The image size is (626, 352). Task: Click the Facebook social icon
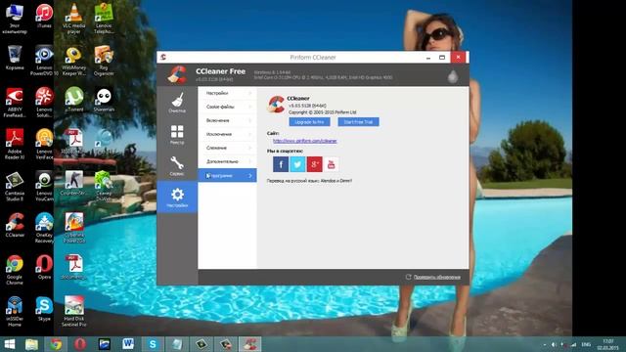tap(281, 164)
